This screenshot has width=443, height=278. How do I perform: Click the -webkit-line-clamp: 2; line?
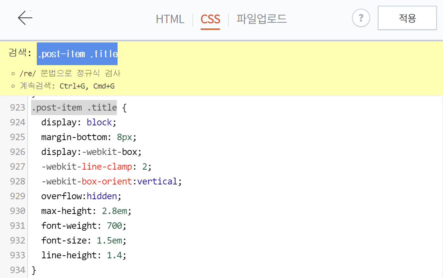[96, 167]
